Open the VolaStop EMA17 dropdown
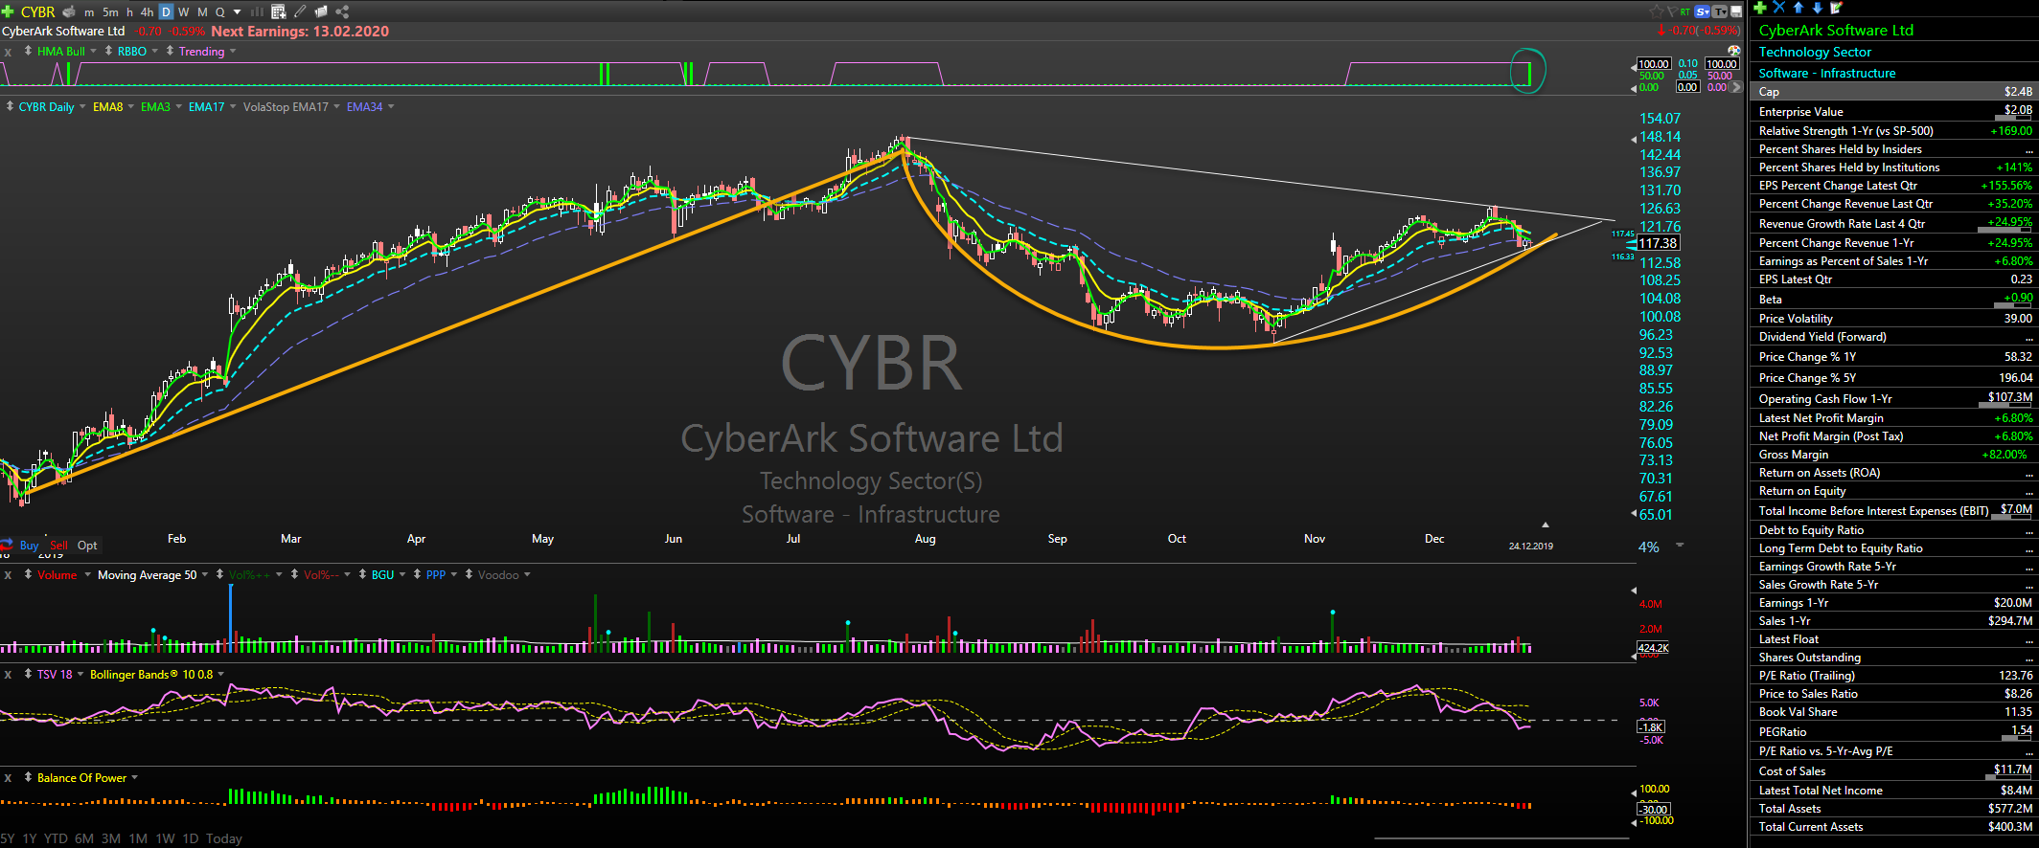 [x=336, y=107]
